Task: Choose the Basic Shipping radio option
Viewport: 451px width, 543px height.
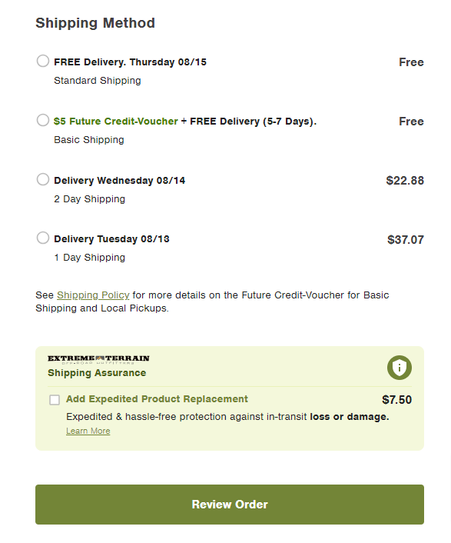Action: pos(43,120)
